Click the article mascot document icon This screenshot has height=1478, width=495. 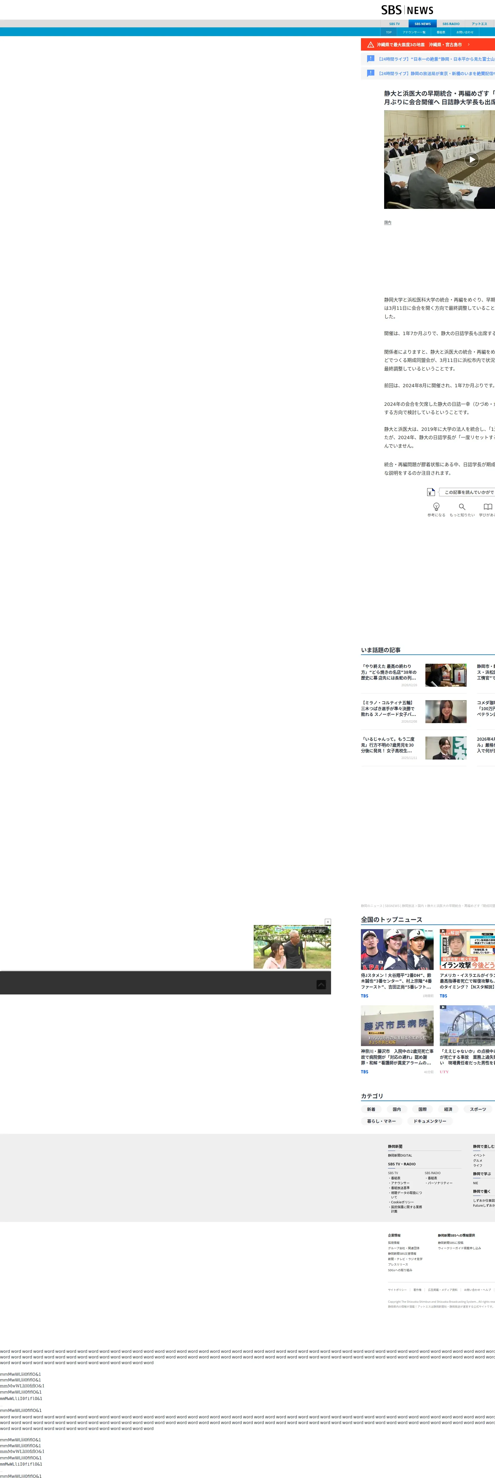click(x=431, y=492)
